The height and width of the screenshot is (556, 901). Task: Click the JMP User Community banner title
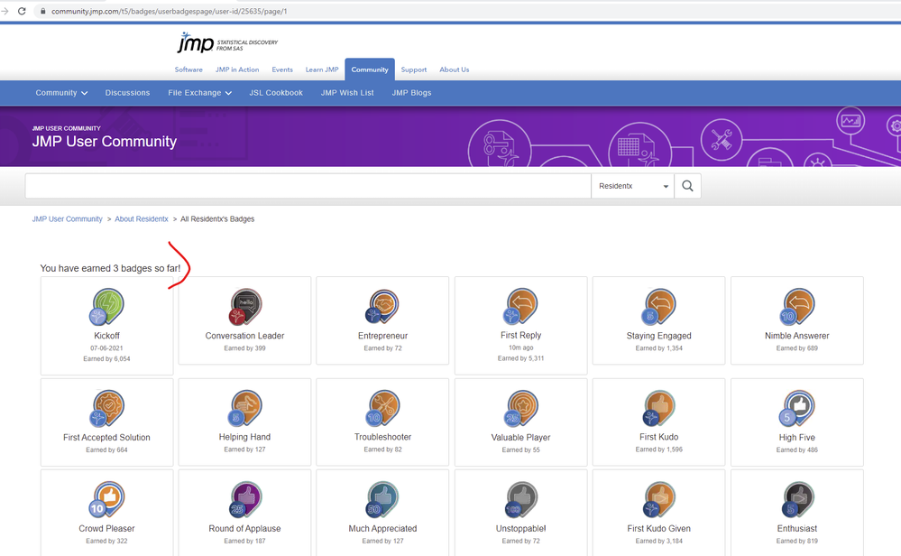click(104, 142)
